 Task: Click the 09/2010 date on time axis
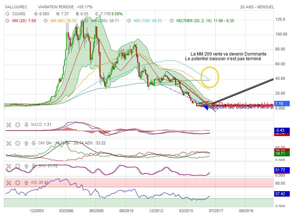click(x=126, y=211)
